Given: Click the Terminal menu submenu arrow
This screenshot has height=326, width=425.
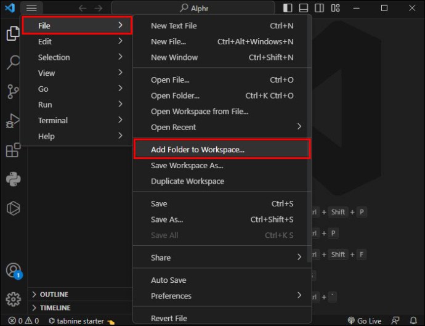Looking at the screenshot, I should pos(120,120).
